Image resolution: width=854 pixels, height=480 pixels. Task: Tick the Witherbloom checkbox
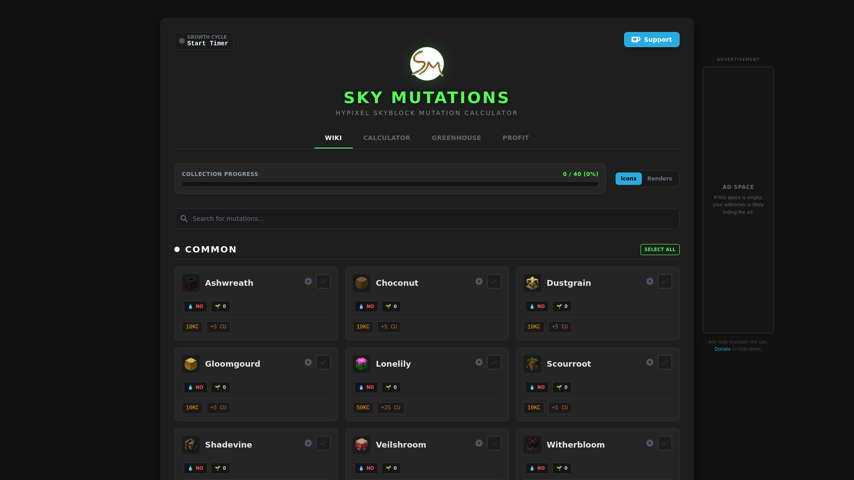click(x=665, y=443)
